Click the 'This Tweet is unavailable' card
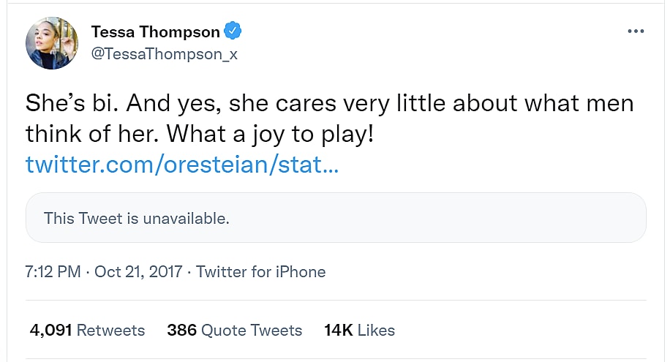This screenshot has width=670, height=362. (x=336, y=217)
